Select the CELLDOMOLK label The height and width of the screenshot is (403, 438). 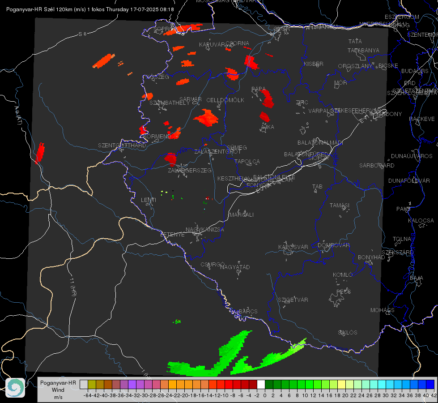(x=225, y=100)
